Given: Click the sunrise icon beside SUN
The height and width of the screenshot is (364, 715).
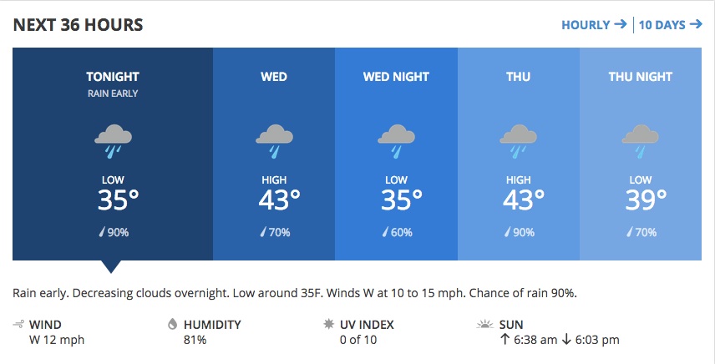Looking at the screenshot, I should tap(484, 325).
